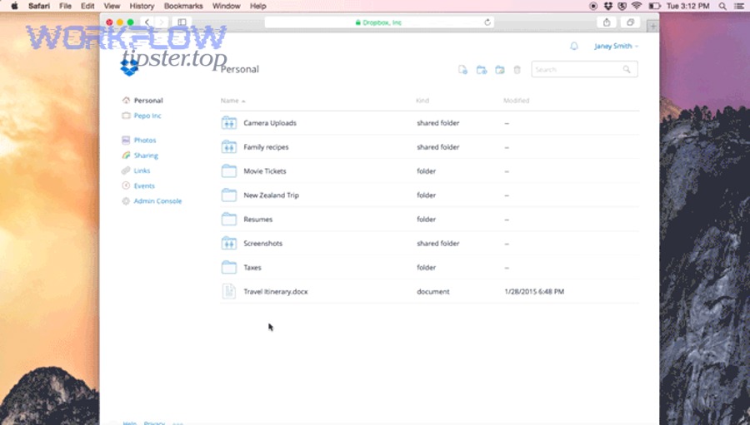Click the Camera Uploads shared folder icon
This screenshot has height=425, width=750.
[228, 123]
